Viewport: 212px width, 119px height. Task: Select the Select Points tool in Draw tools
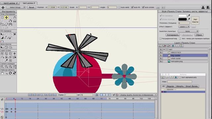click(x=2, y=18)
